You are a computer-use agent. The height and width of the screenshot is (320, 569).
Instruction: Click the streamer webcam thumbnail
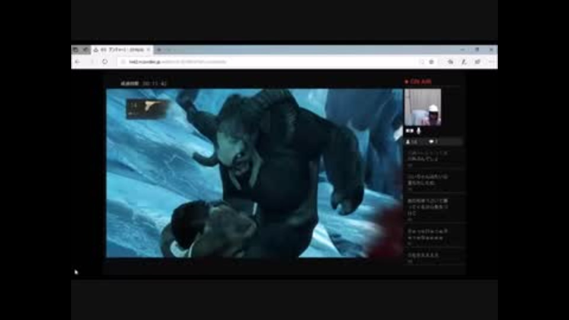pos(423,107)
